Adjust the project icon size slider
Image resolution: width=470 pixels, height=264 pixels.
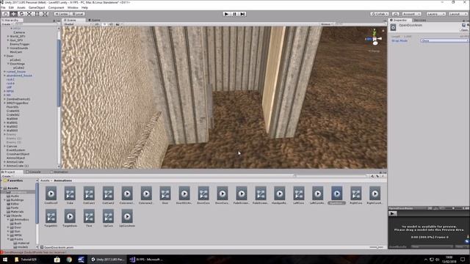click(x=377, y=247)
